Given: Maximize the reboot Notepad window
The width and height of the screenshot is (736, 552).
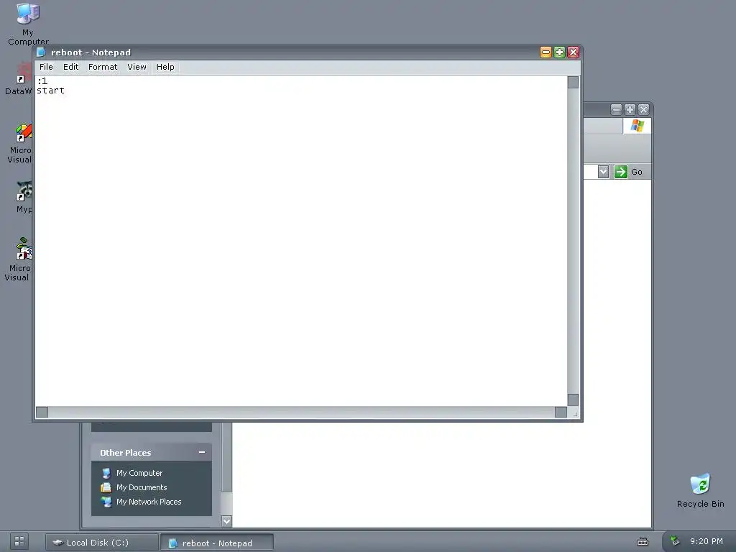Looking at the screenshot, I should pos(559,52).
